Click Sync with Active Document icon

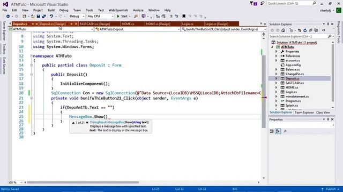click(x=300, y=30)
